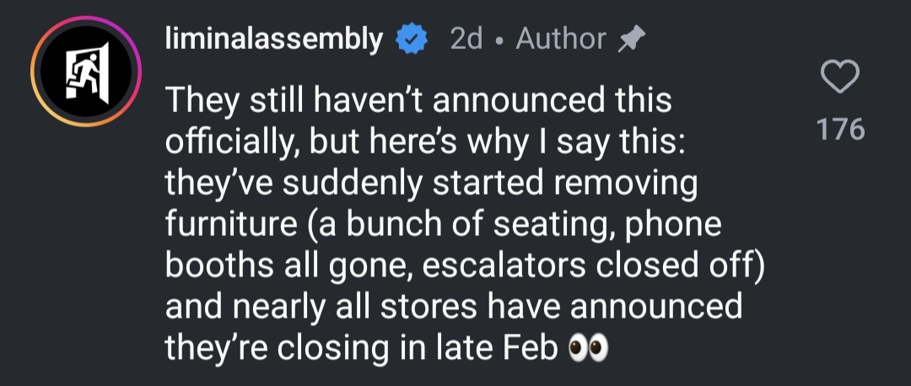View the 176 likes count
The width and height of the screenshot is (911, 386).
click(x=839, y=130)
